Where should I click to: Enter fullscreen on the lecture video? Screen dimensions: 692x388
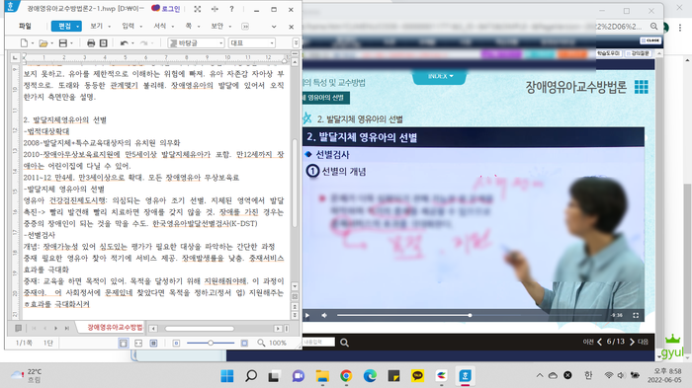pyautogui.click(x=636, y=315)
